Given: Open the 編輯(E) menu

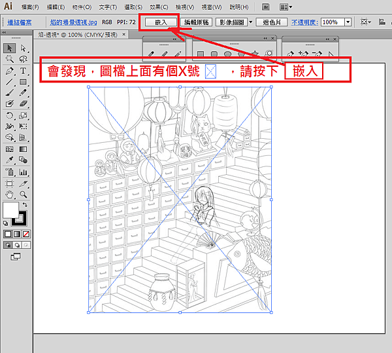Looking at the screenshot, I should (56, 7).
